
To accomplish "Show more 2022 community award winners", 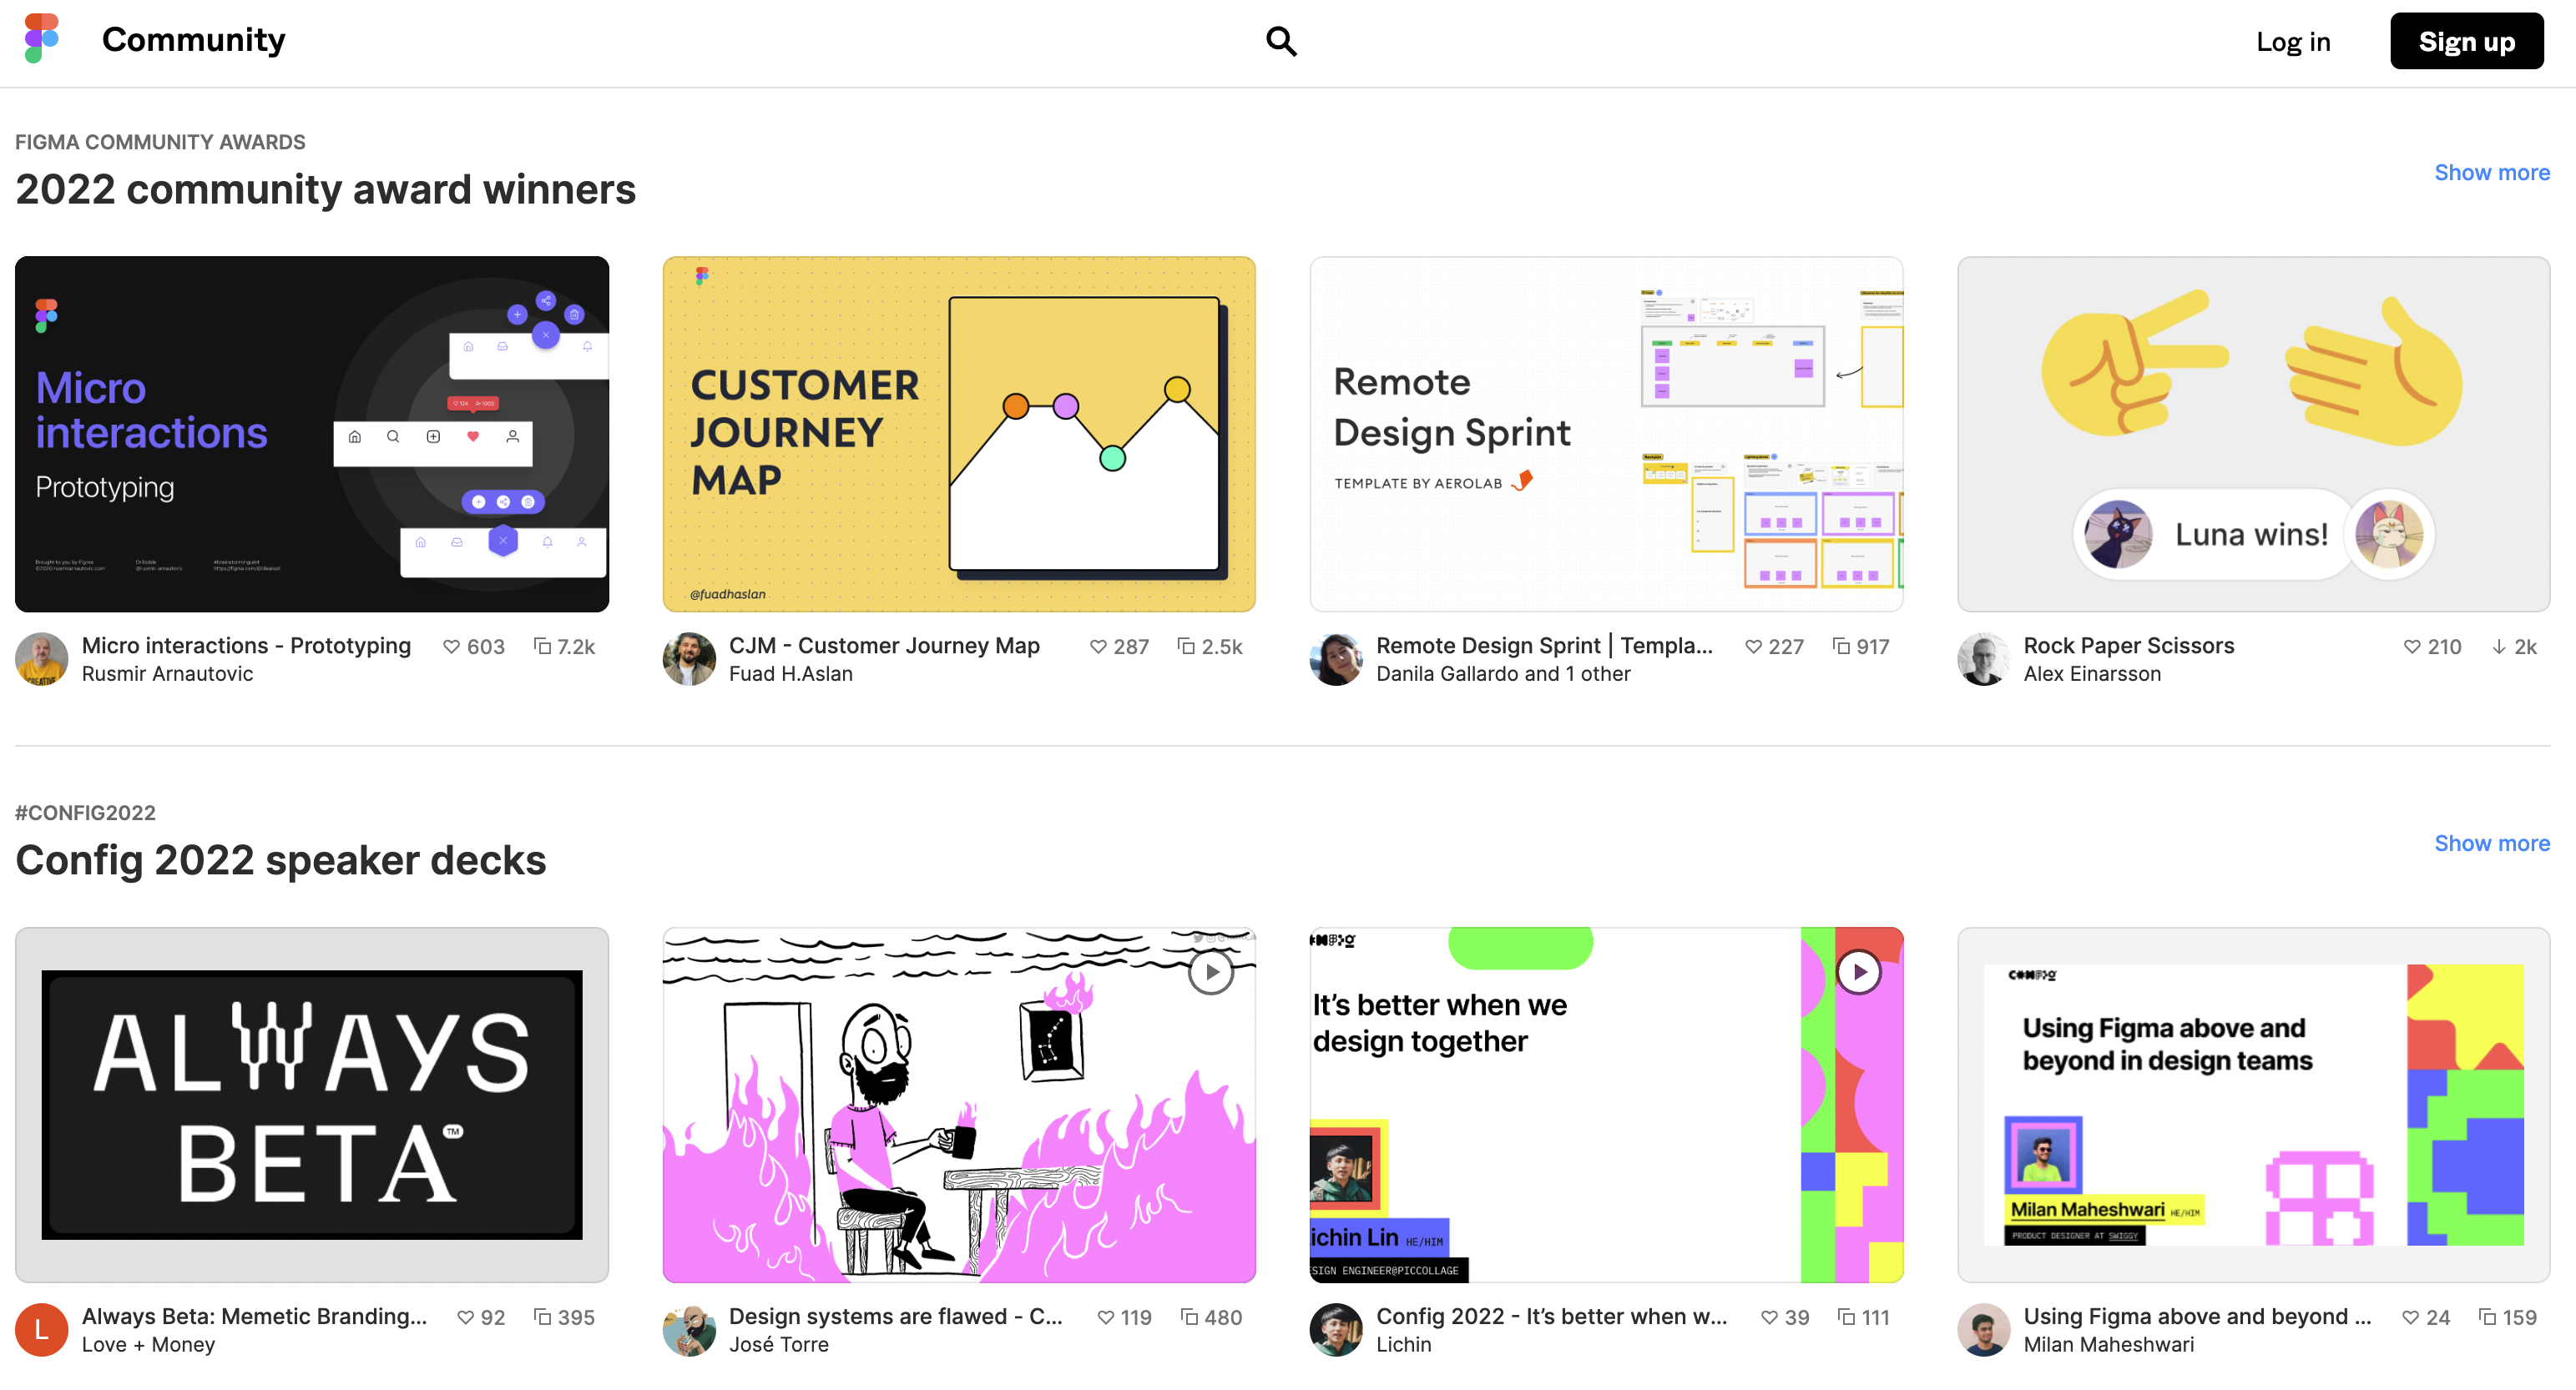I will [2491, 172].
